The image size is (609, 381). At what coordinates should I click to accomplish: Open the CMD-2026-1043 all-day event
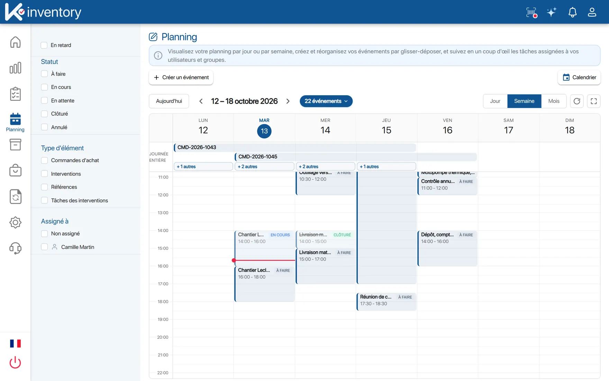tap(295, 147)
